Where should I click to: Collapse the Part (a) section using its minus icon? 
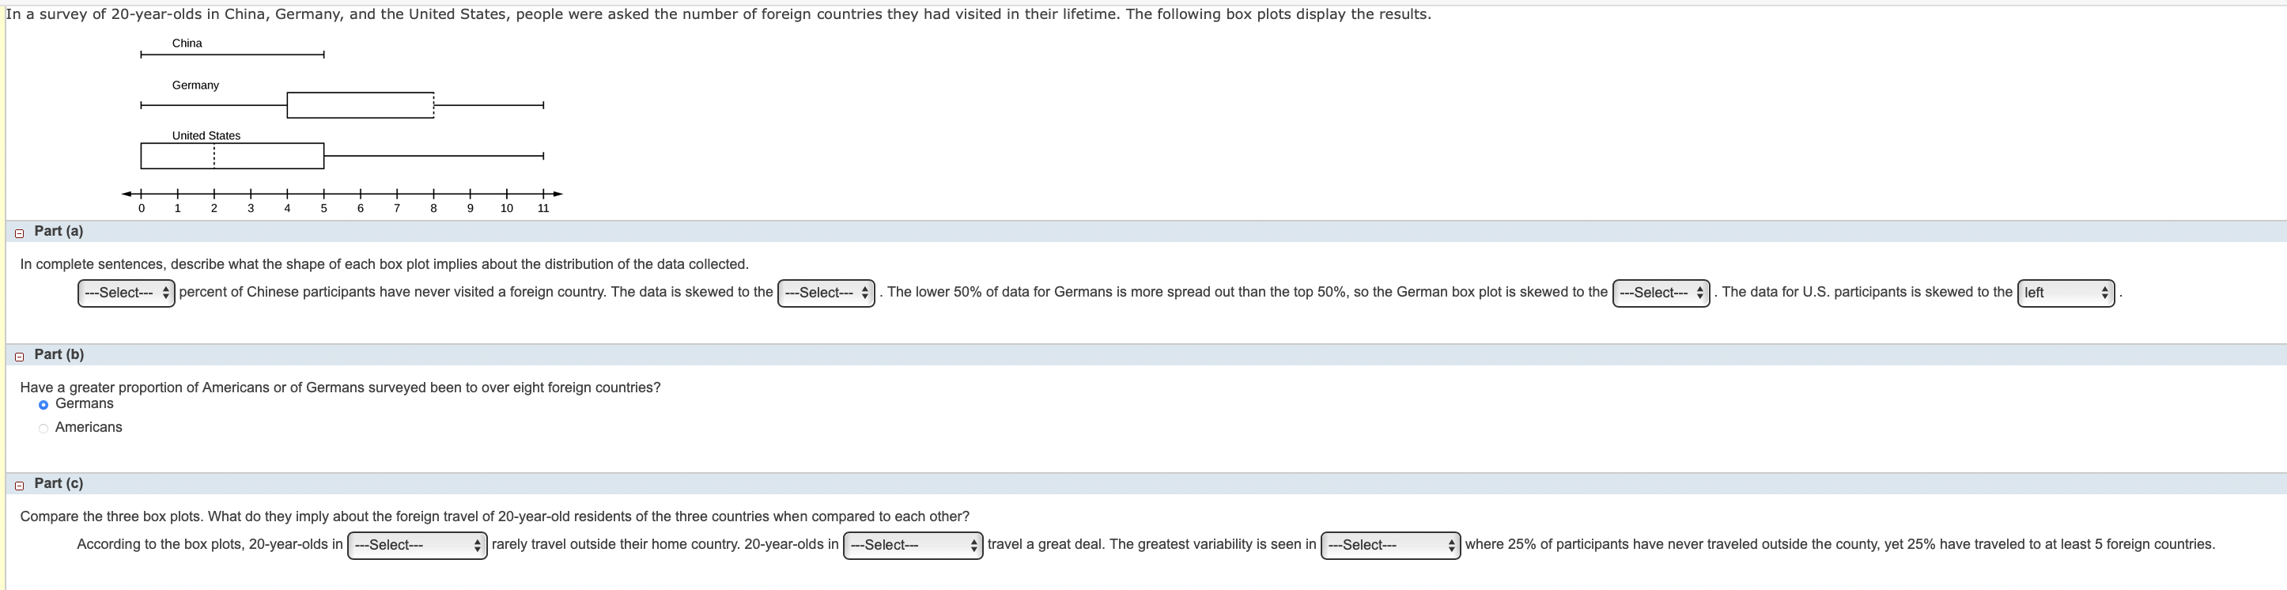[20, 232]
